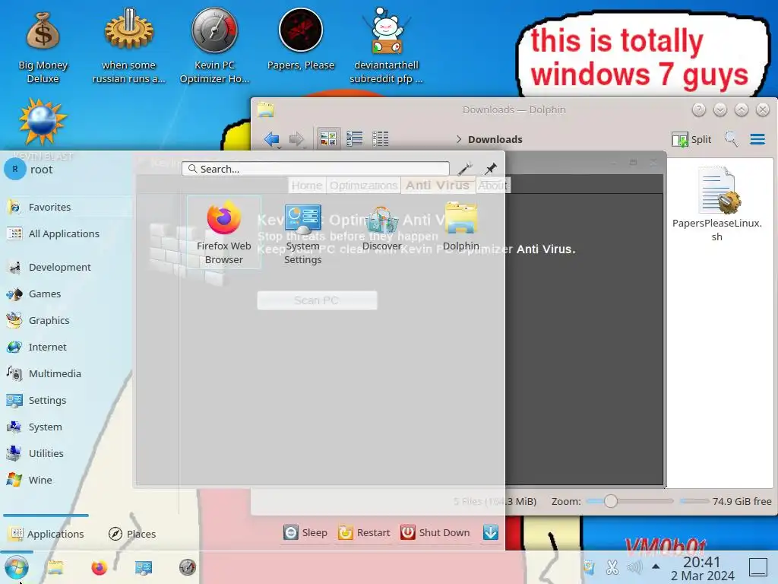Click the root user avatar
778x584 pixels.
[15, 170]
